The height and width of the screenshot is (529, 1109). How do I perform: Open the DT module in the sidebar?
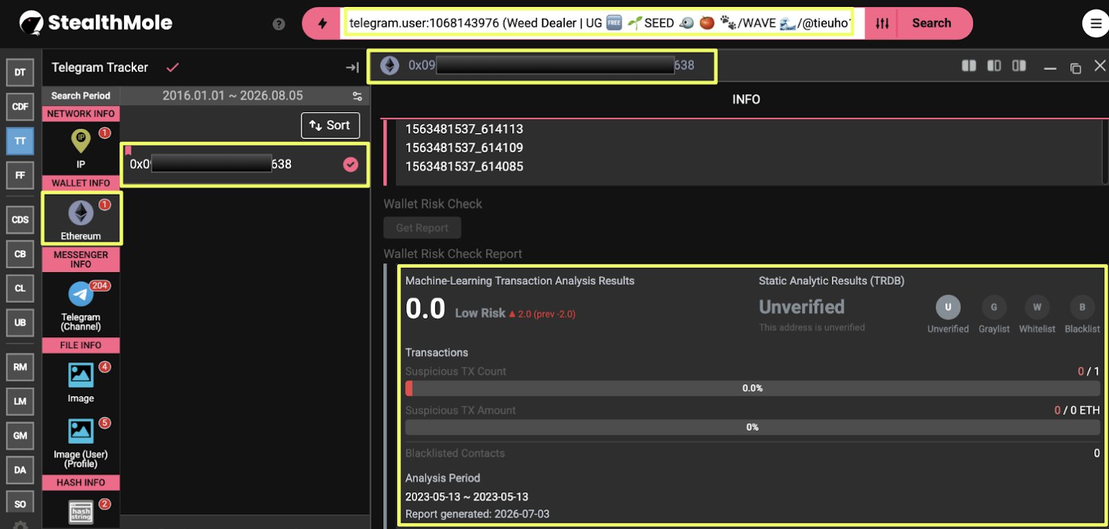click(20, 73)
